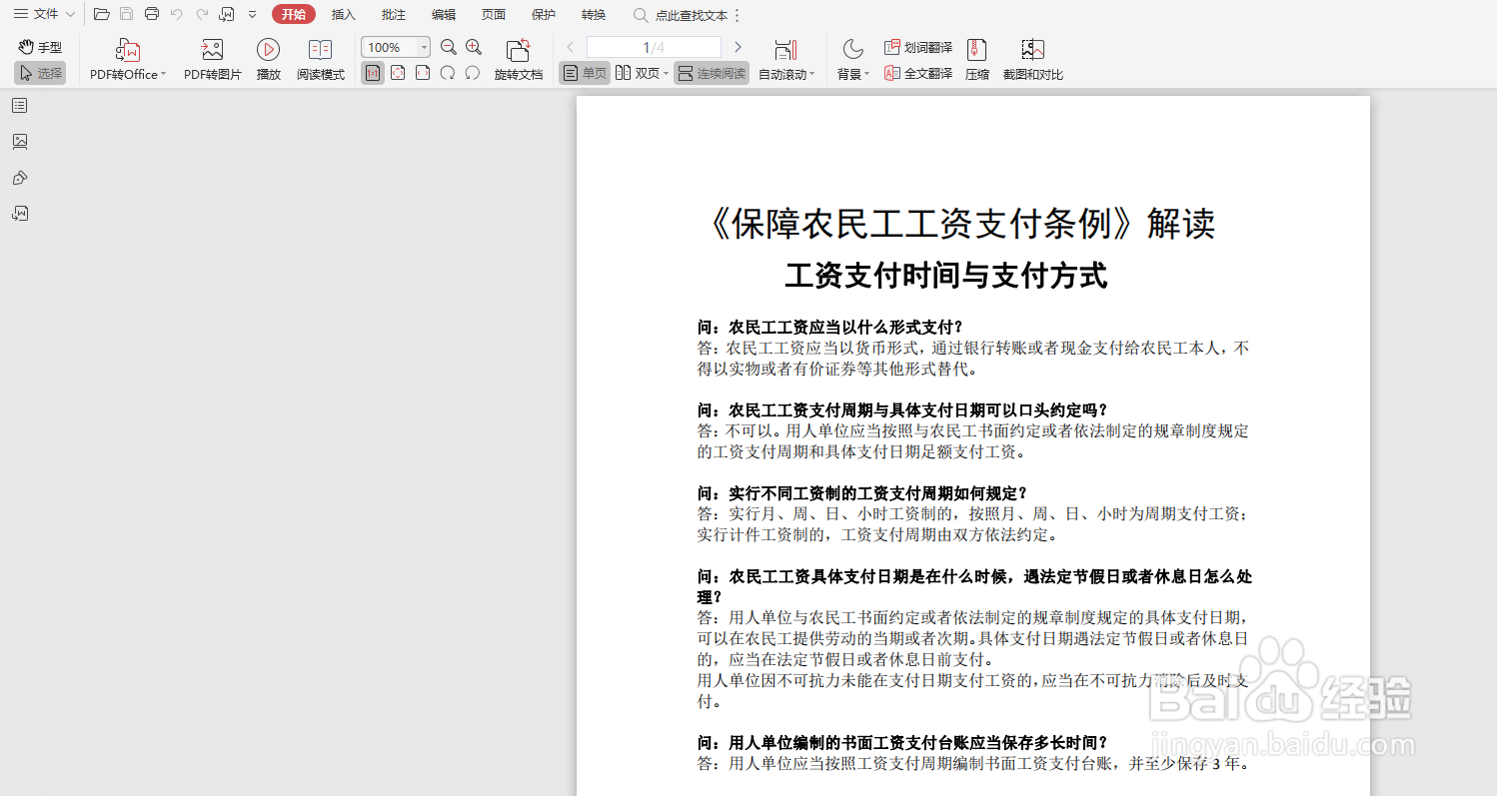The image size is (1497, 796).
Task: Open the document outline panel in sidebar
Action: 19,106
